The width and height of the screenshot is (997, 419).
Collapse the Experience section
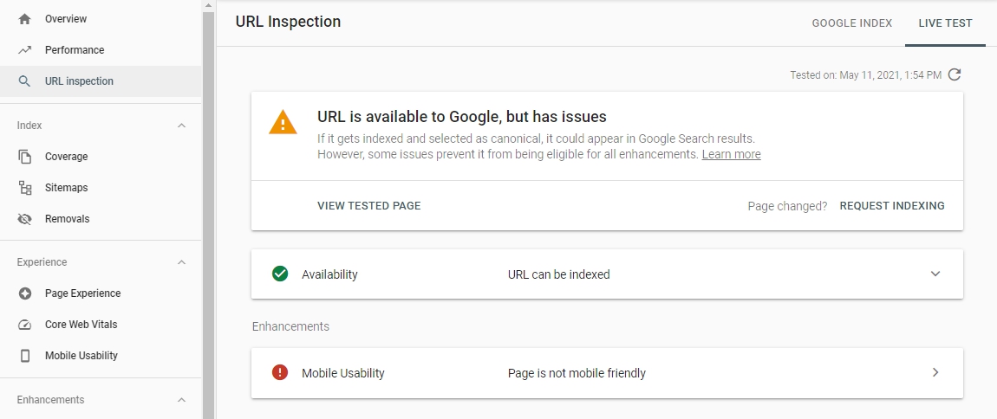point(181,262)
